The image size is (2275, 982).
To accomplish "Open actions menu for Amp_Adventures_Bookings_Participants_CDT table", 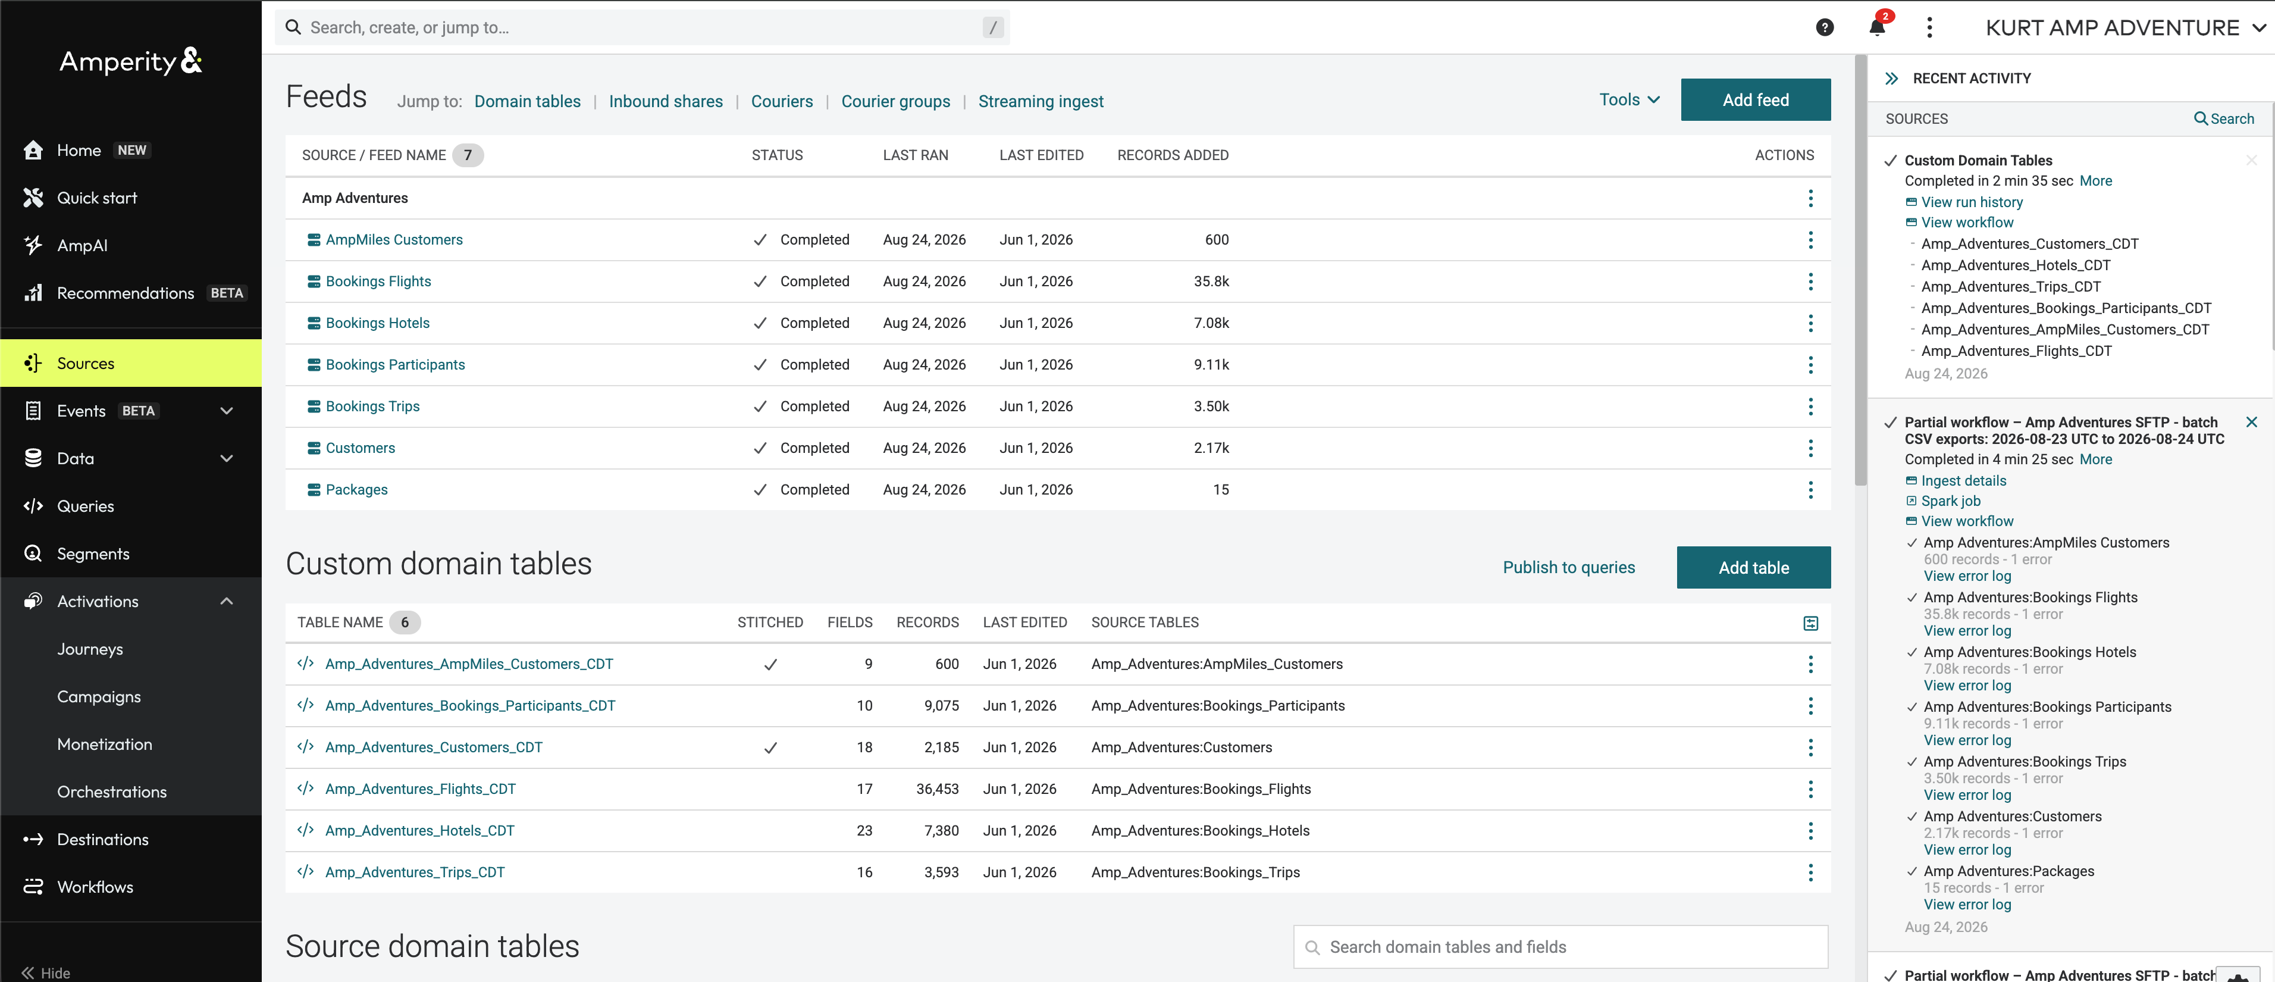I will (x=1810, y=706).
